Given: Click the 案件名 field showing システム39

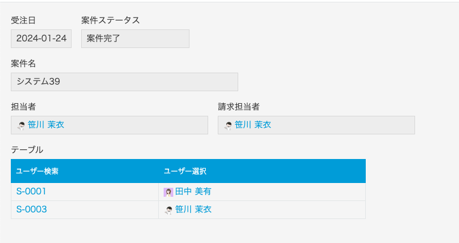Looking at the screenshot, I should tap(125, 82).
